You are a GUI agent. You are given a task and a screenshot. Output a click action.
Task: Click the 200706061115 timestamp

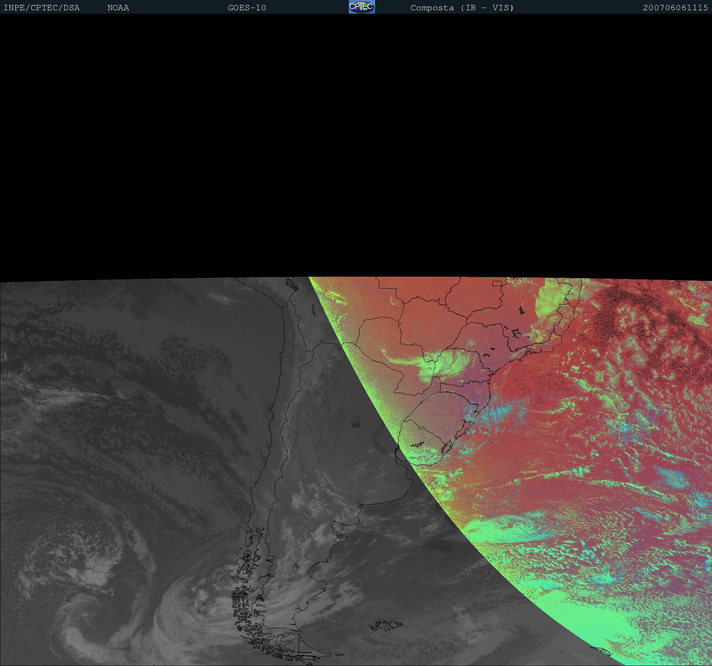pos(675,8)
